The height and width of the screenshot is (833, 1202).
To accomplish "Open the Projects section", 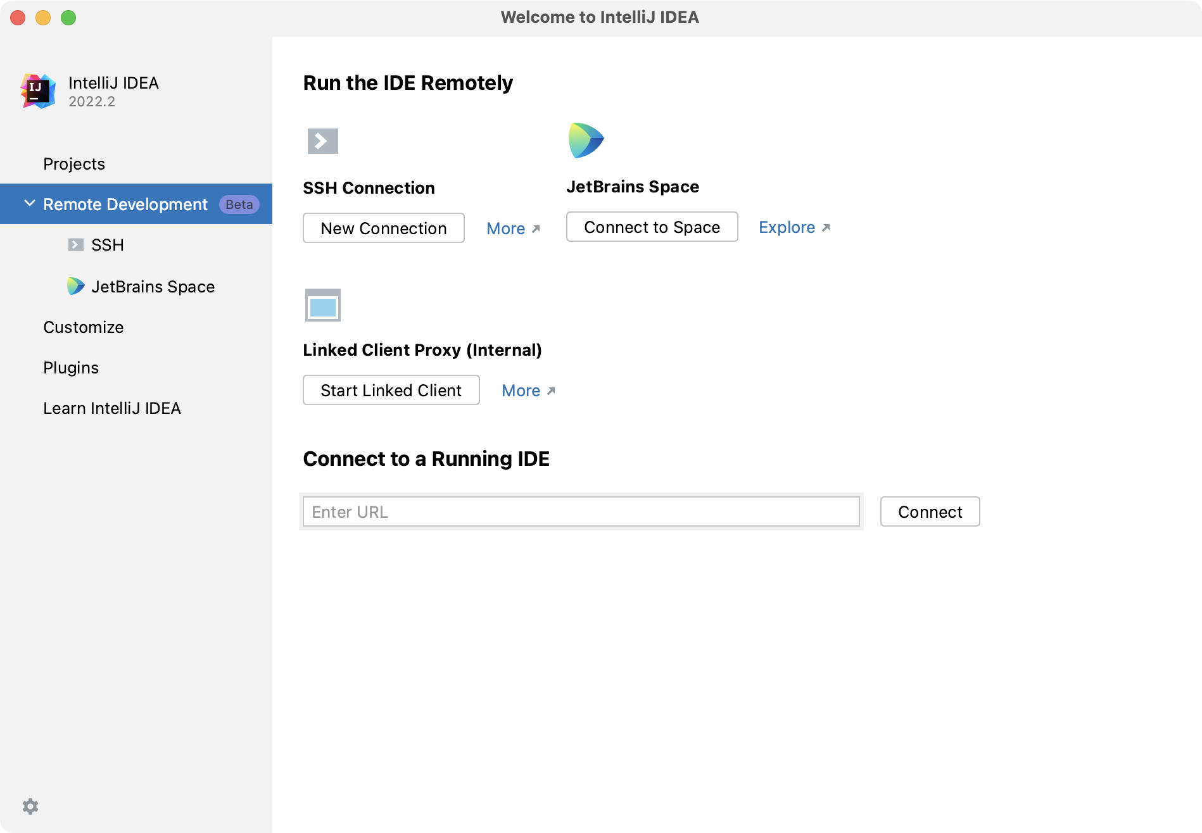I will [74, 164].
